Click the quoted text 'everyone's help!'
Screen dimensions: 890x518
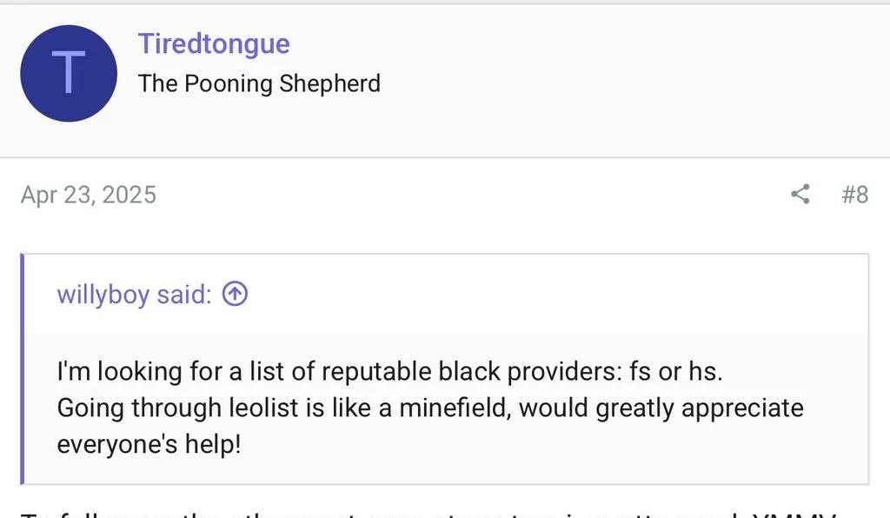click(x=149, y=444)
